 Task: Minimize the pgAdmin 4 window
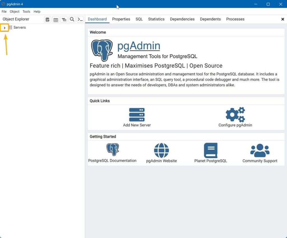pyautogui.click(x=256, y=4)
